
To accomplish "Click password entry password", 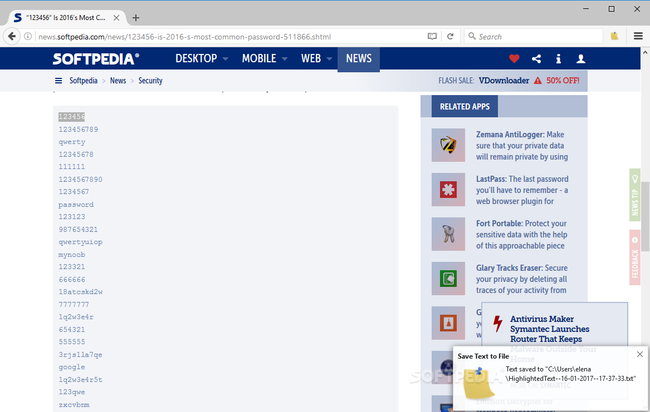I will pyautogui.click(x=76, y=205).
